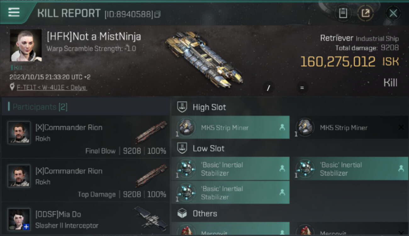Copy the kill report ID

click(158, 14)
